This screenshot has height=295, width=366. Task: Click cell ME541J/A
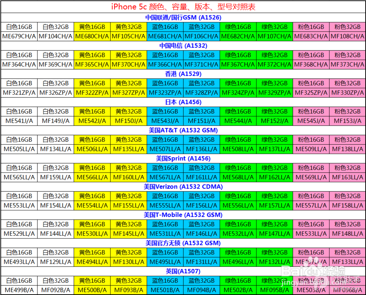pyautogui.click(x=19, y=121)
